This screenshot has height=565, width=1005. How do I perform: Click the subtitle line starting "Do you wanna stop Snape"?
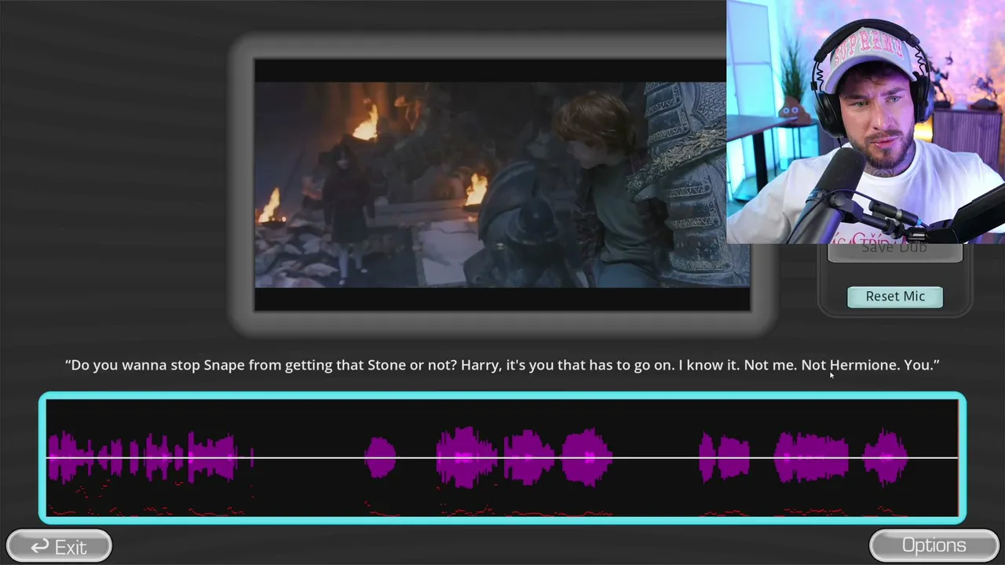tap(502, 365)
